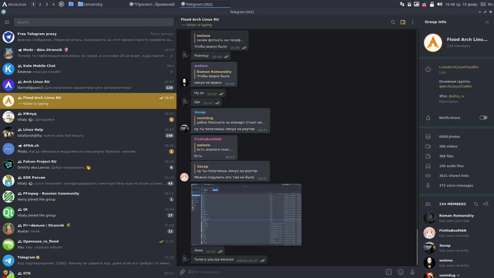The height and width of the screenshot is (278, 494).
Task: Click sender name FisHlaBsoMAN in chat
Action: click(x=208, y=139)
